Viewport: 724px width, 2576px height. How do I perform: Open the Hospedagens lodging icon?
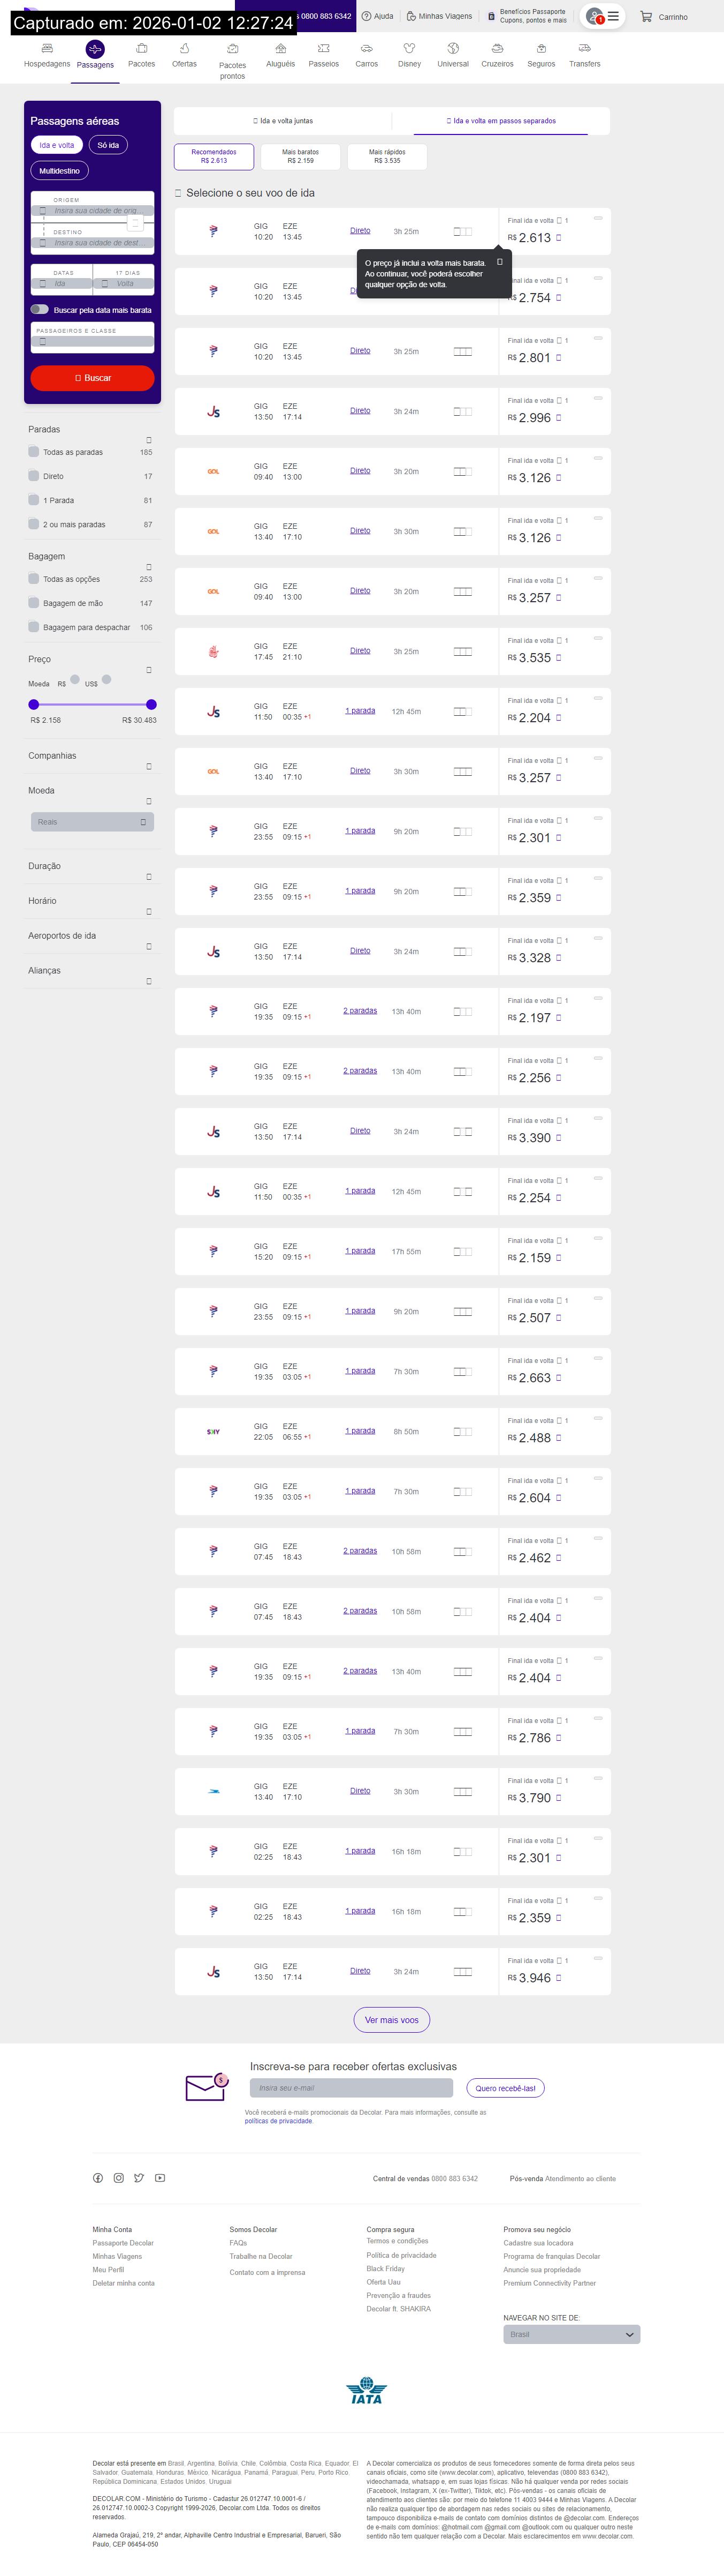coord(47,49)
